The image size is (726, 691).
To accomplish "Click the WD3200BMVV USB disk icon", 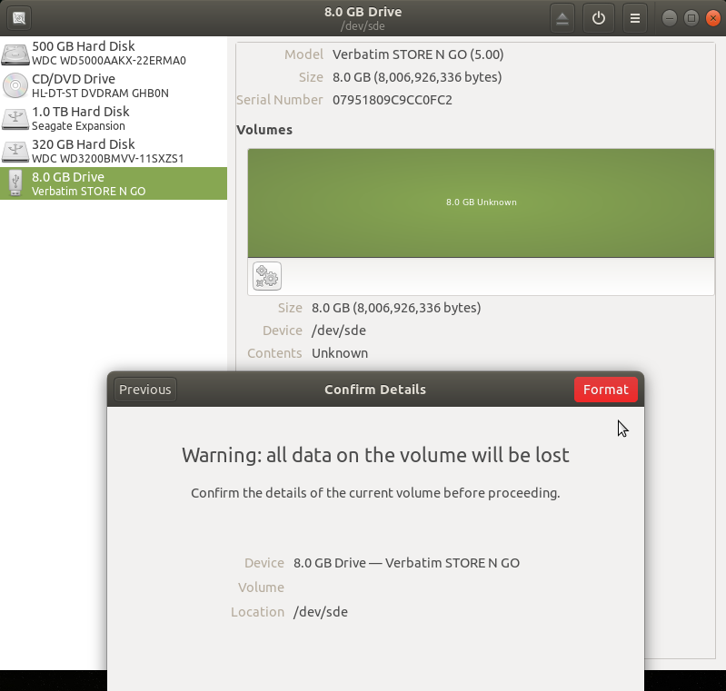I will tap(15, 152).
